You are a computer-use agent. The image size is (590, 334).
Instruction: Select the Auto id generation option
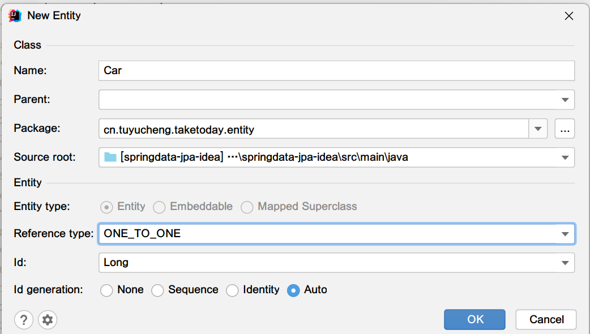(x=293, y=290)
